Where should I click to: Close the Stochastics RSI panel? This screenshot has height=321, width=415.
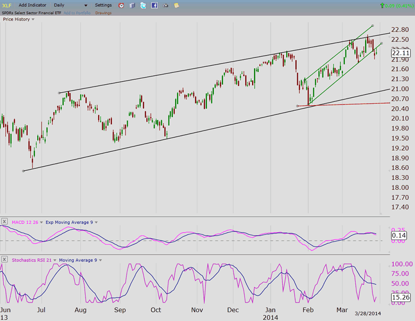5,260
